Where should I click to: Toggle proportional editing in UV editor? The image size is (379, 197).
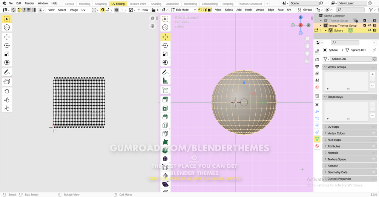click(117, 10)
